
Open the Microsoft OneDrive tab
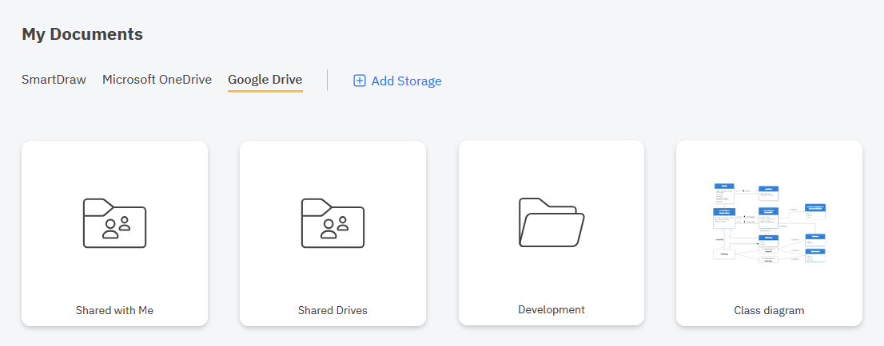(157, 80)
